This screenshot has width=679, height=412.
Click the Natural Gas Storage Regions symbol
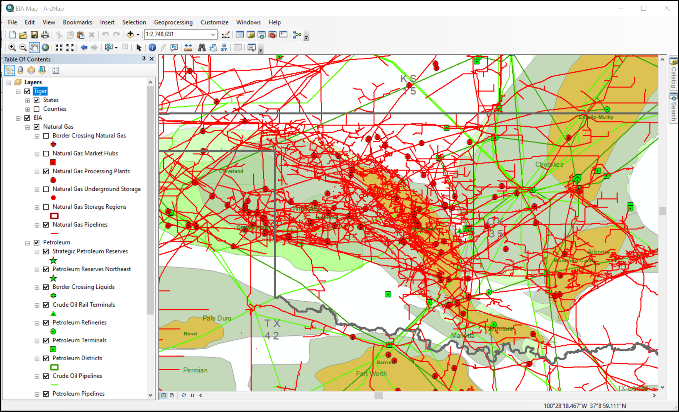(x=54, y=216)
